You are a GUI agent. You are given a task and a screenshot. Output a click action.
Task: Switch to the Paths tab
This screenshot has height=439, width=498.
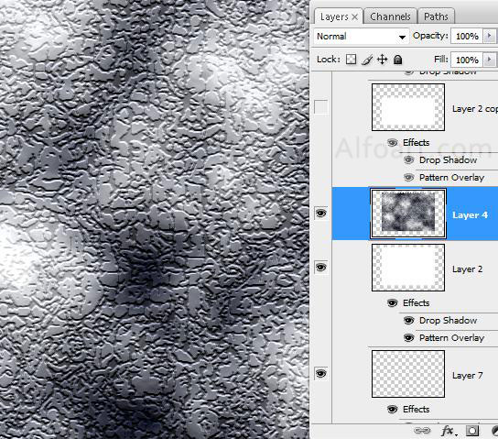(x=436, y=16)
